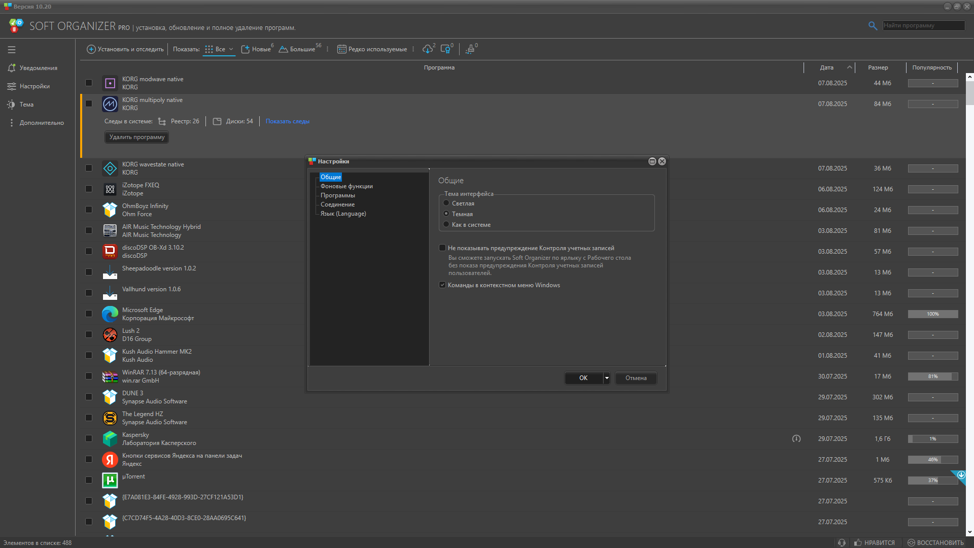Select the Темная theme radio
The image size is (974, 548).
pyautogui.click(x=446, y=214)
